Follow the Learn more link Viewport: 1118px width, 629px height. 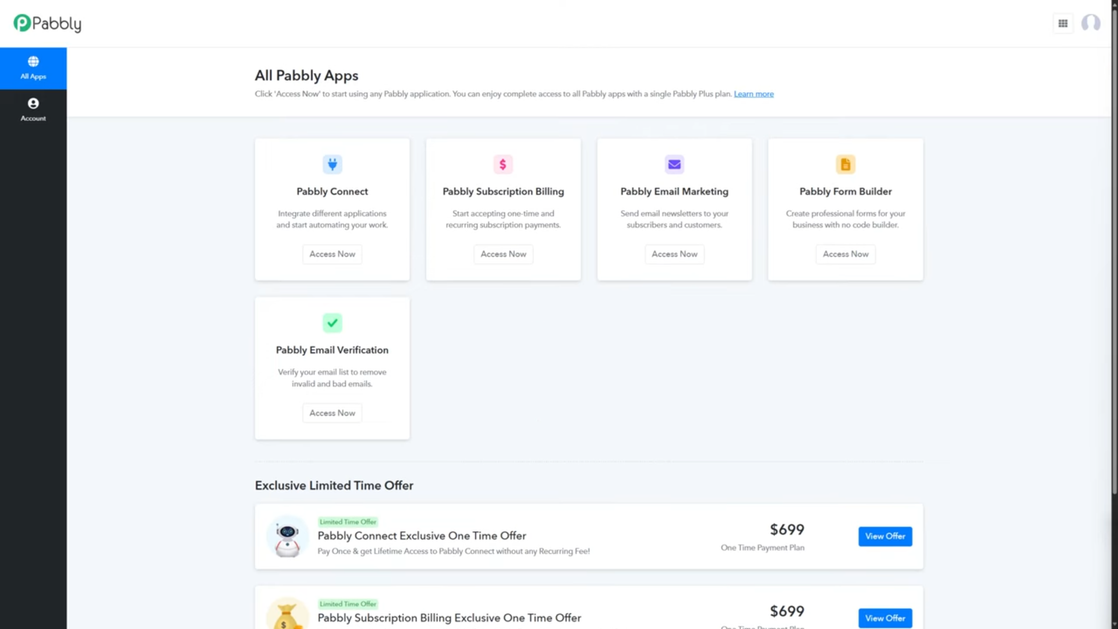click(753, 94)
